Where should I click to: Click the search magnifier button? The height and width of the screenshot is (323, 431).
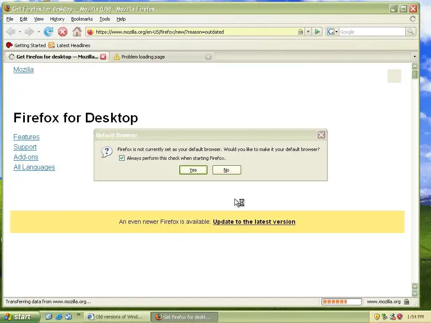click(411, 32)
